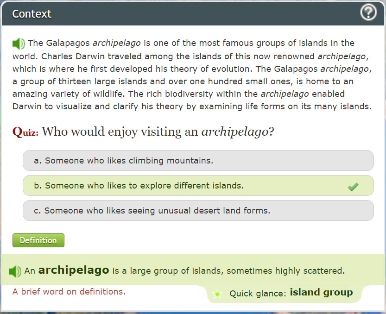
Task: Click the "island group" quick glance text
Action: point(321,293)
